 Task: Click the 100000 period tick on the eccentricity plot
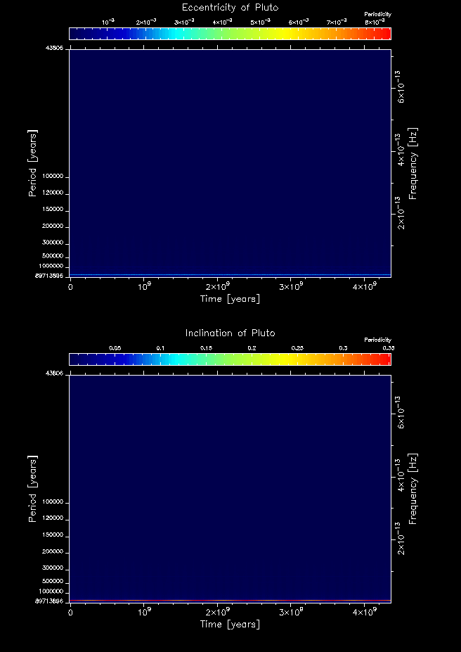(x=53, y=177)
